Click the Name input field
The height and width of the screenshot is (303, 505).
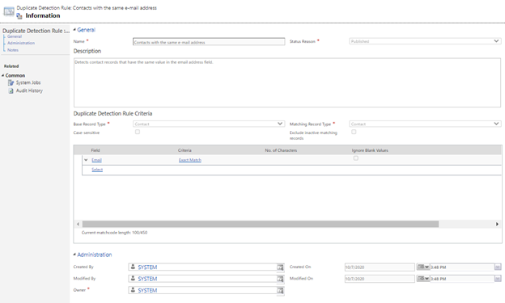[x=209, y=42]
